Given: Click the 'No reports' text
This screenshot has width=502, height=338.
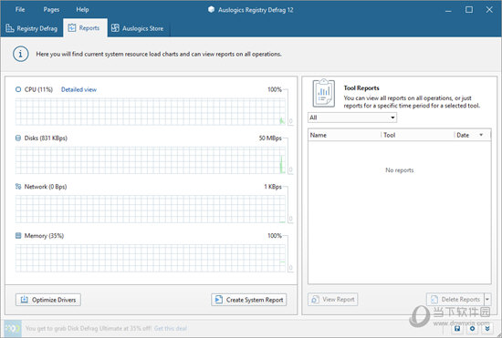Looking at the screenshot, I should point(400,170).
